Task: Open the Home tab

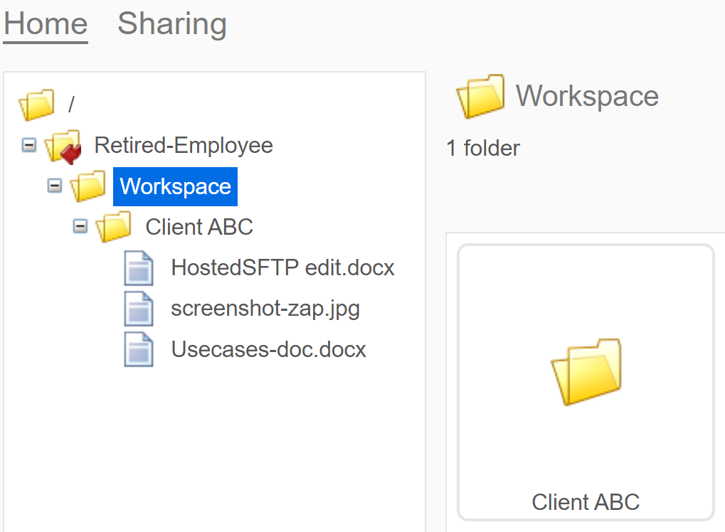Action: 45,23
